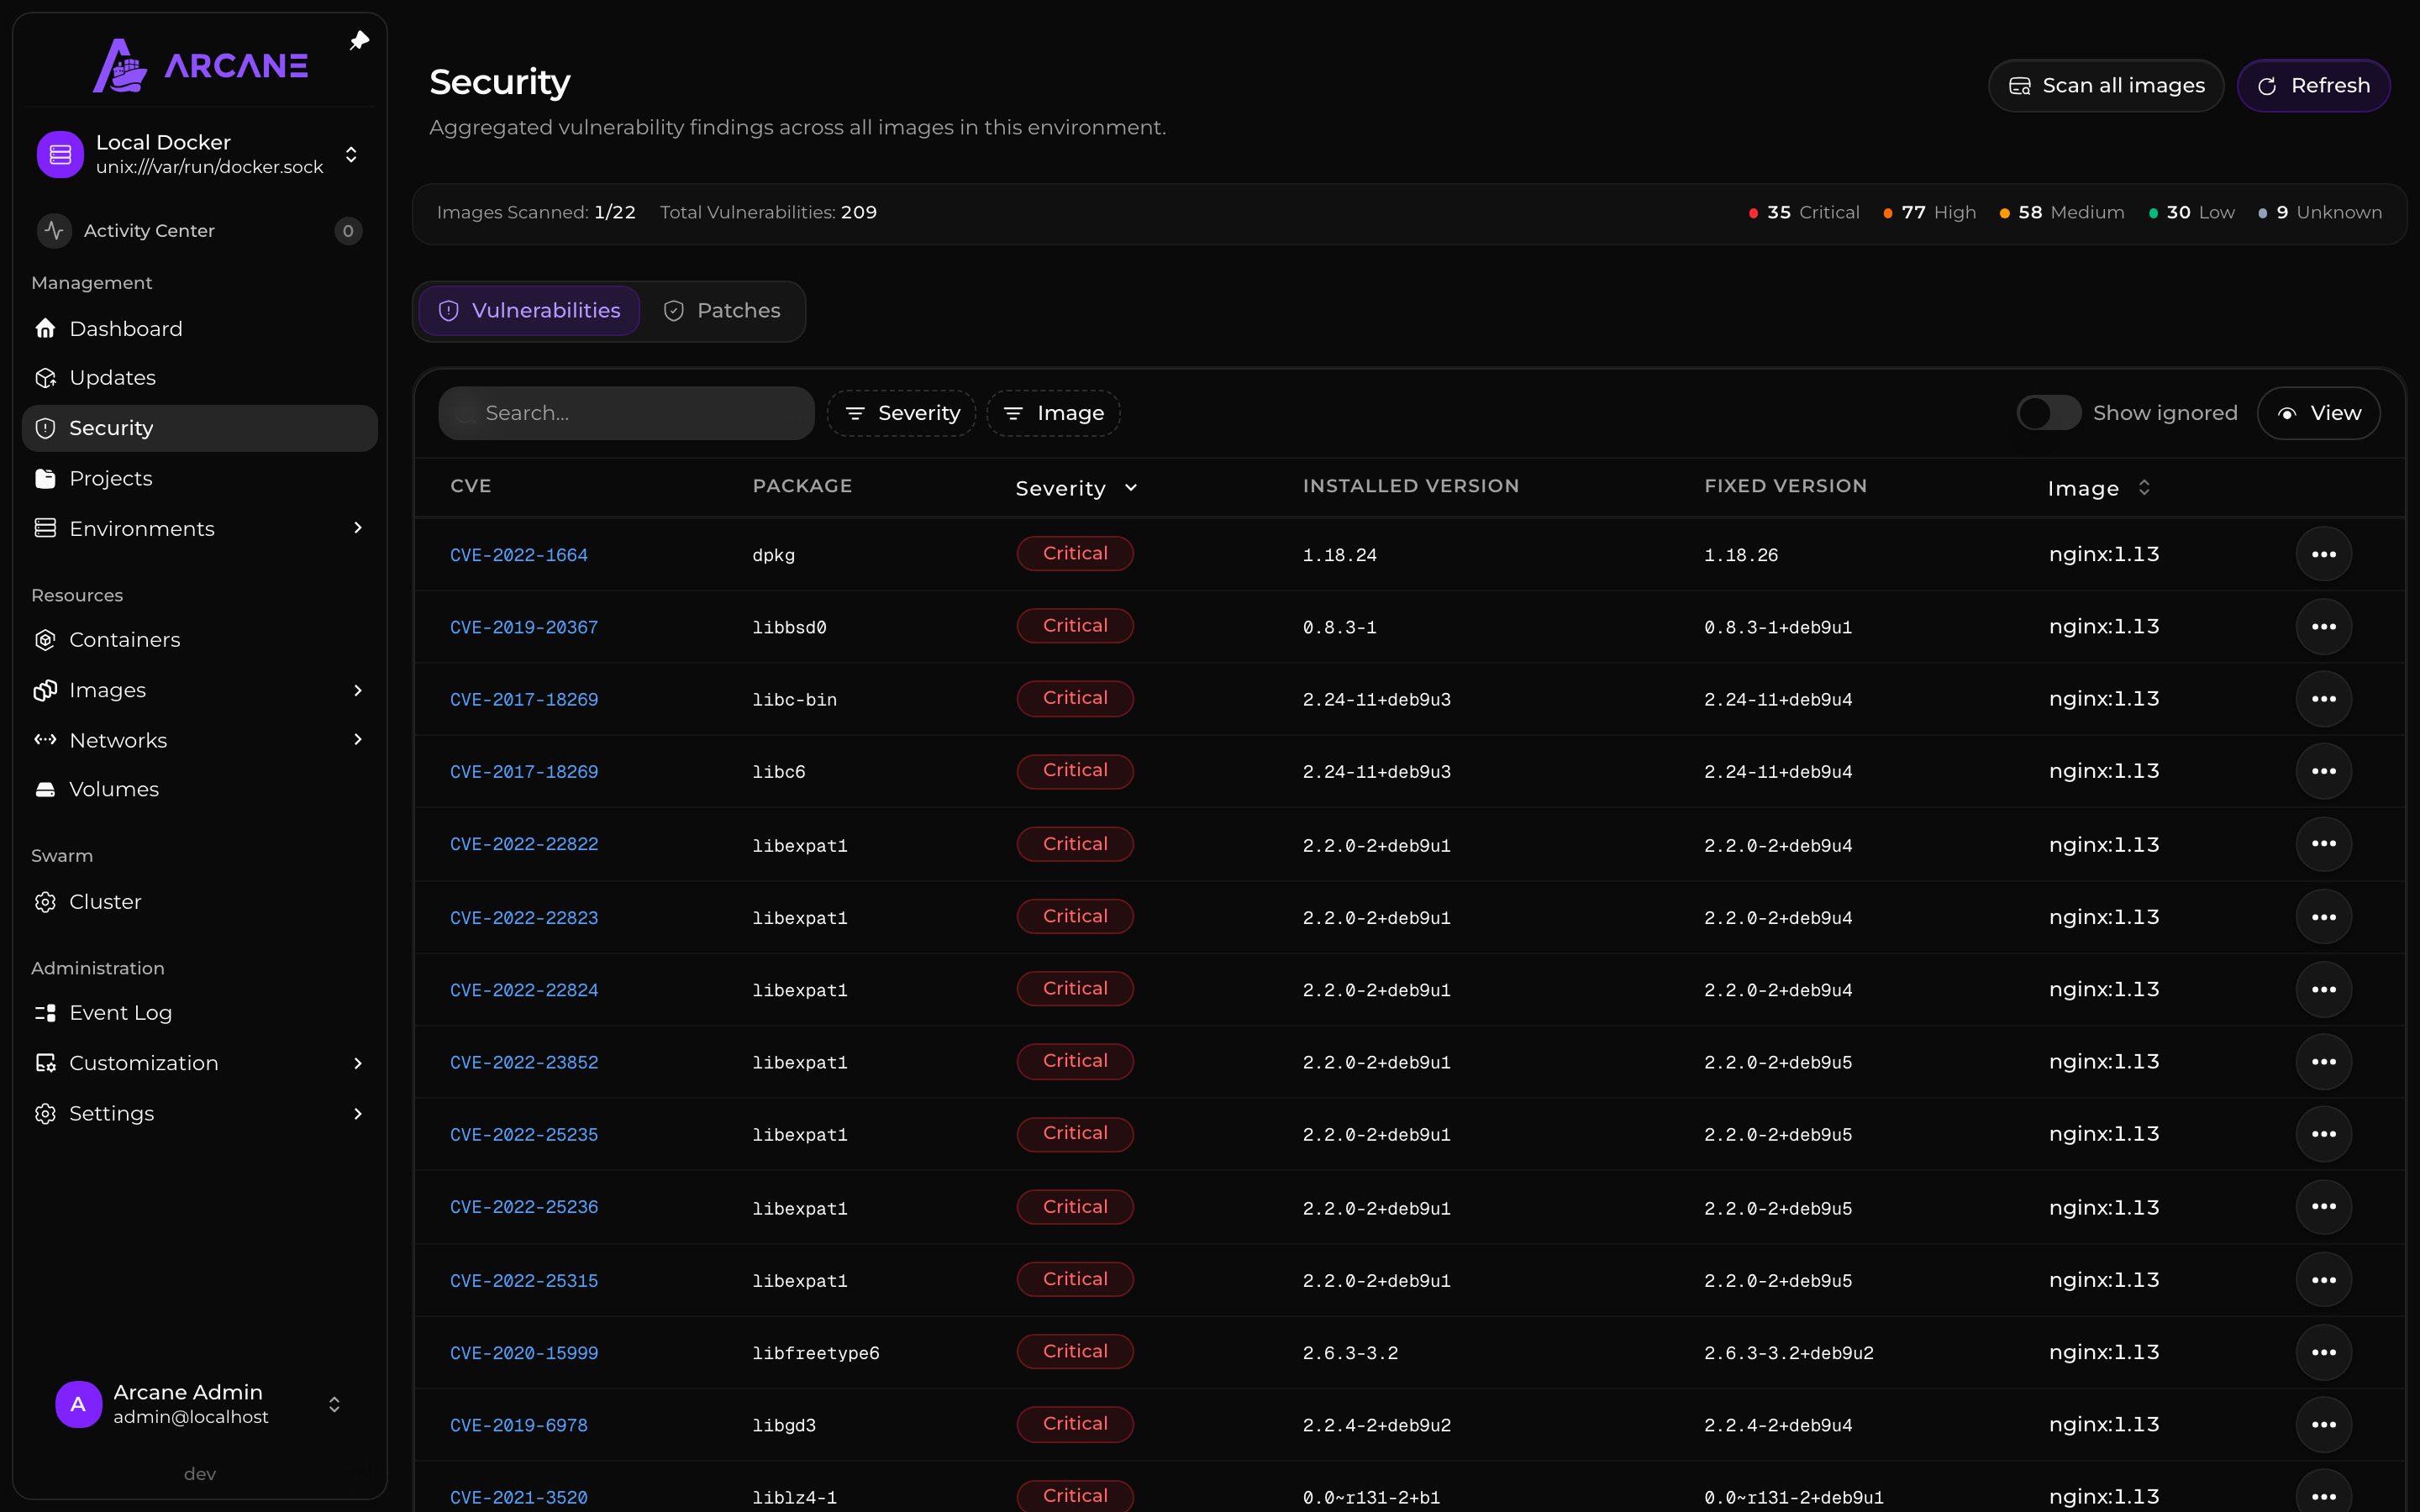This screenshot has height=1512, width=2420.
Task: Click the pin sidebar icon
Action: 359,41
